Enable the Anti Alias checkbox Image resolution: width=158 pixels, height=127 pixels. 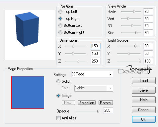click(x=58, y=118)
